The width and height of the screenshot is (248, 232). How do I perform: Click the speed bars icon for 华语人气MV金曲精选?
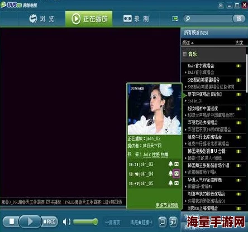point(239,180)
